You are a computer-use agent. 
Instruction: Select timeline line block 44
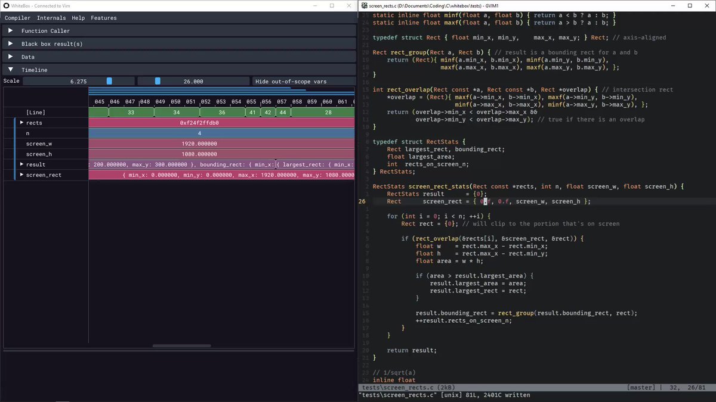[x=283, y=112]
